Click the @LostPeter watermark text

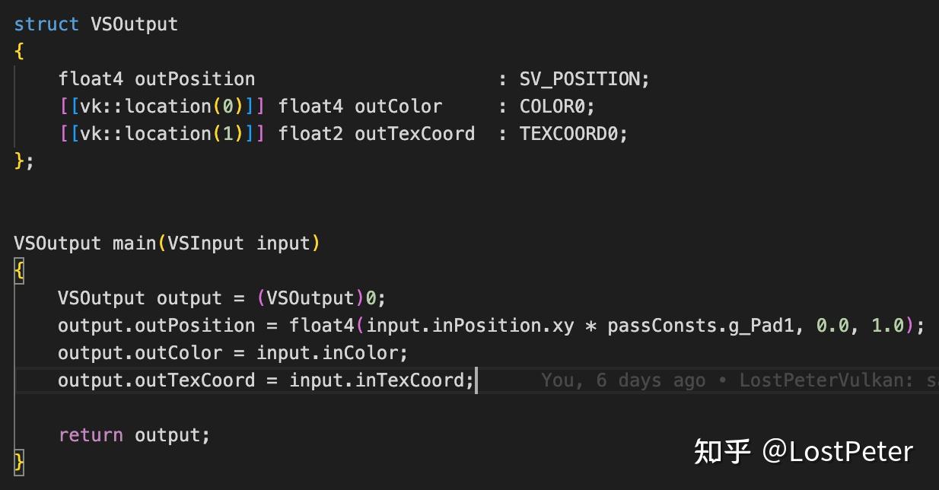[837, 452]
